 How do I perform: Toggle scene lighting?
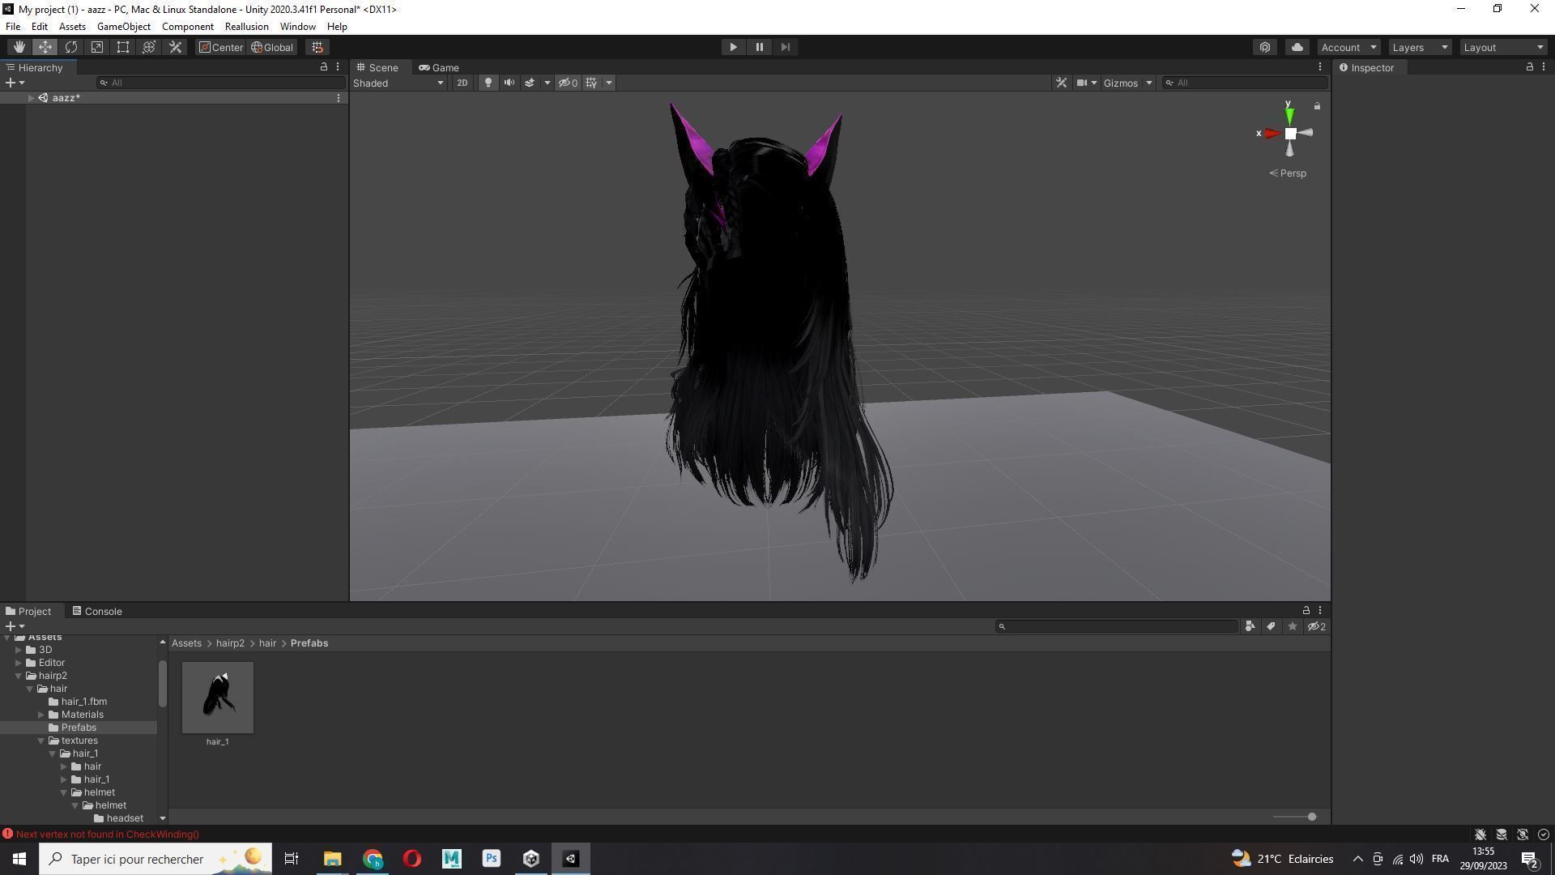(x=488, y=83)
